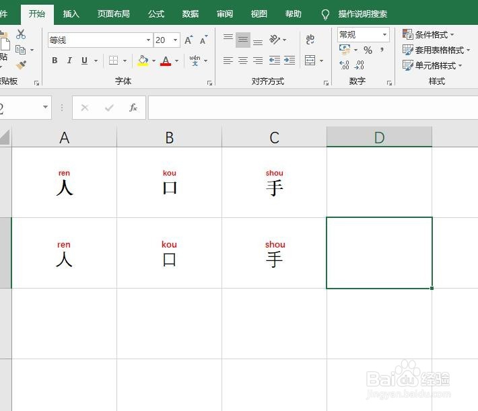Click 条件格式 Conditional Formatting
Viewport: 478px width, 411px height.
point(428,34)
